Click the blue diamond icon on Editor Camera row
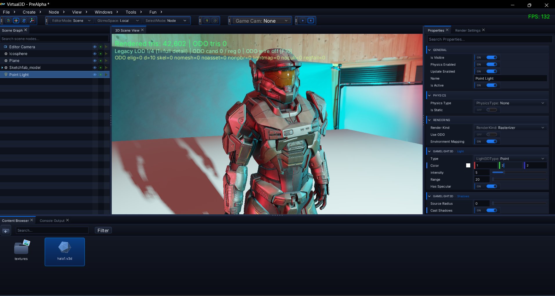Image resolution: width=555 pixels, height=296 pixels. (95, 47)
